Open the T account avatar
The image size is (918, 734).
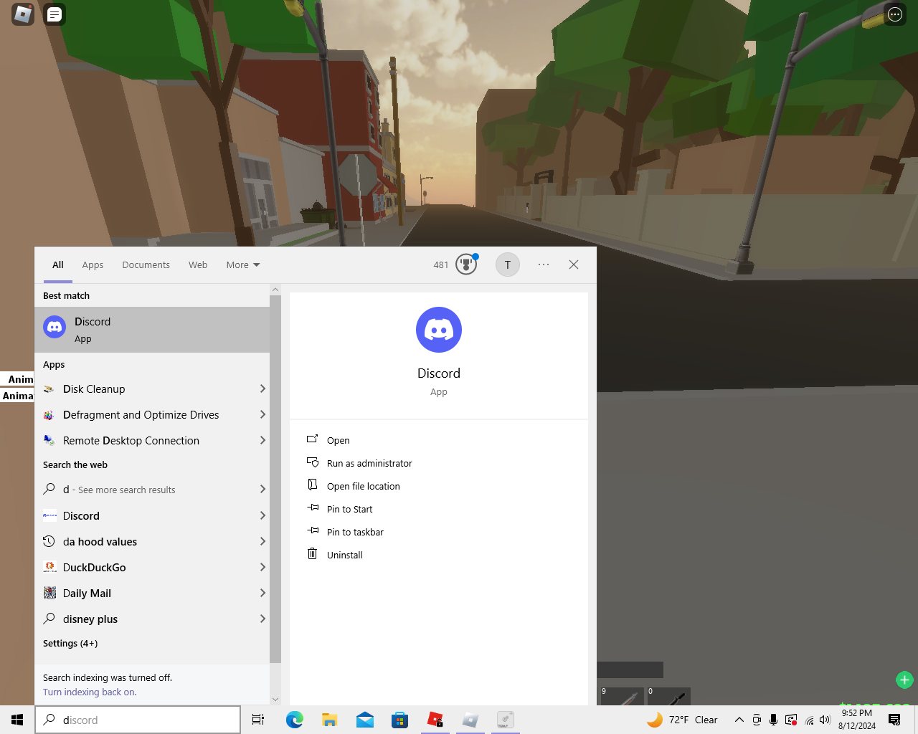[508, 264]
